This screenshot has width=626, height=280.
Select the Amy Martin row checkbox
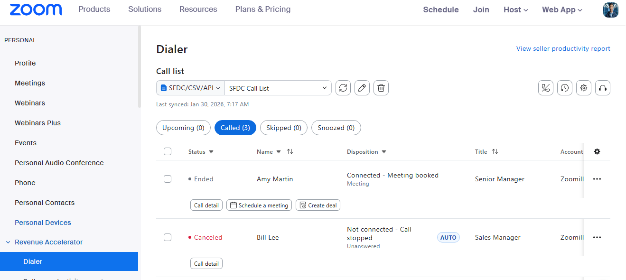[168, 179]
